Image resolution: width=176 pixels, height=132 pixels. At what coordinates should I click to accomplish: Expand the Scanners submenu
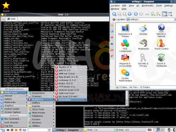point(42,96)
